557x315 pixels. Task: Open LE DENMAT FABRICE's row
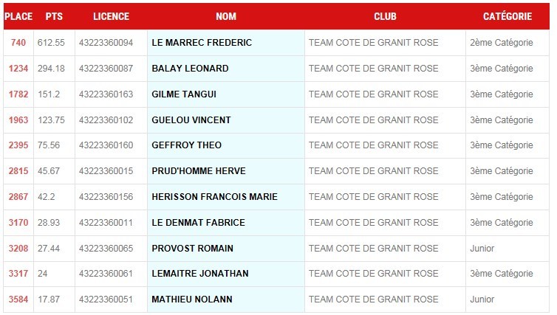(198, 223)
